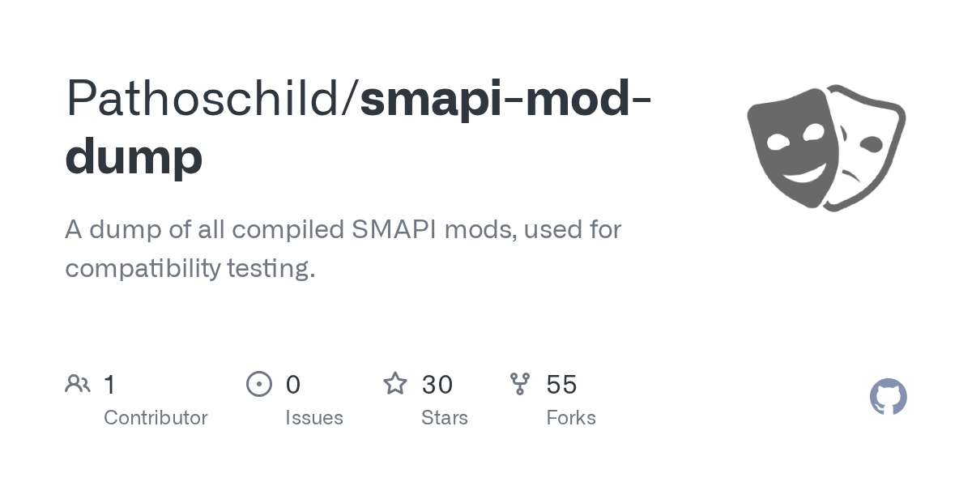Click the forks count 55
The height and width of the screenshot is (486, 972).
tap(561, 384)
